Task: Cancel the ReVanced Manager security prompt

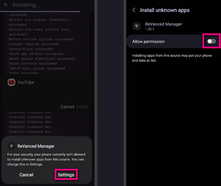Action: 26,175
